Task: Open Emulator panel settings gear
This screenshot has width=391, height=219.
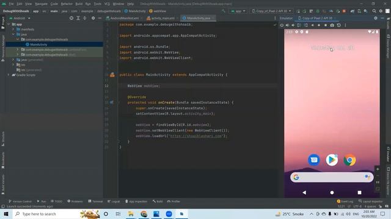Action: click(x=376, y=18)
